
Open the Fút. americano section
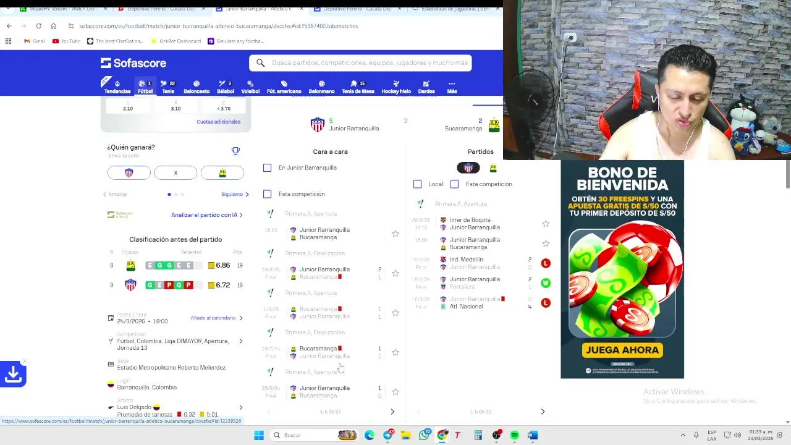[x=284, y=87]
